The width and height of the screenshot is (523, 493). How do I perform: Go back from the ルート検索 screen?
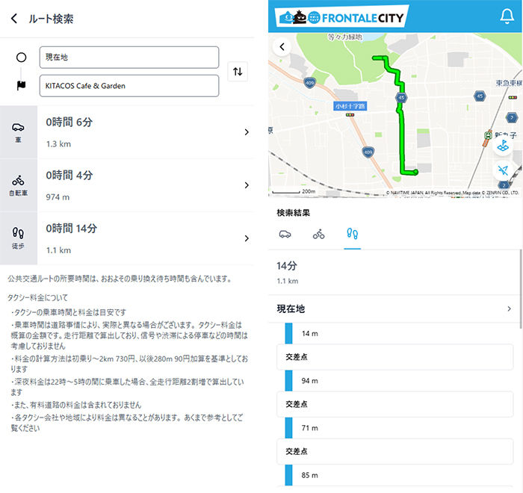[x=13, y=19]
